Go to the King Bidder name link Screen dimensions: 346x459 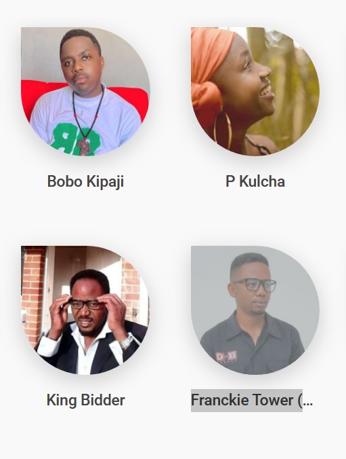tap(85, 400)
